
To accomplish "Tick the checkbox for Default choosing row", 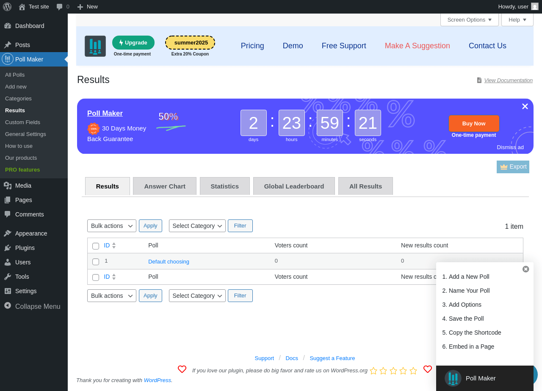I will [96, 262].
